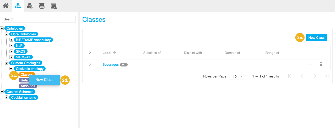335x128 pixels.
Task: Expand the Cocktail scheme node
Action: (x=7, y=97)
